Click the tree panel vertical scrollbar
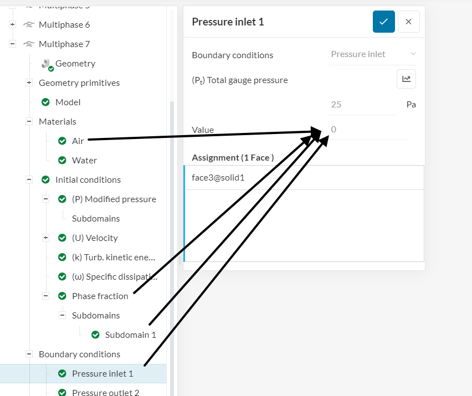Image resolution: width=472 pixels, height=396 pixels. (172, 222)
